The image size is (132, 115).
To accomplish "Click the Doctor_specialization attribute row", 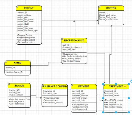I will 108,20.
